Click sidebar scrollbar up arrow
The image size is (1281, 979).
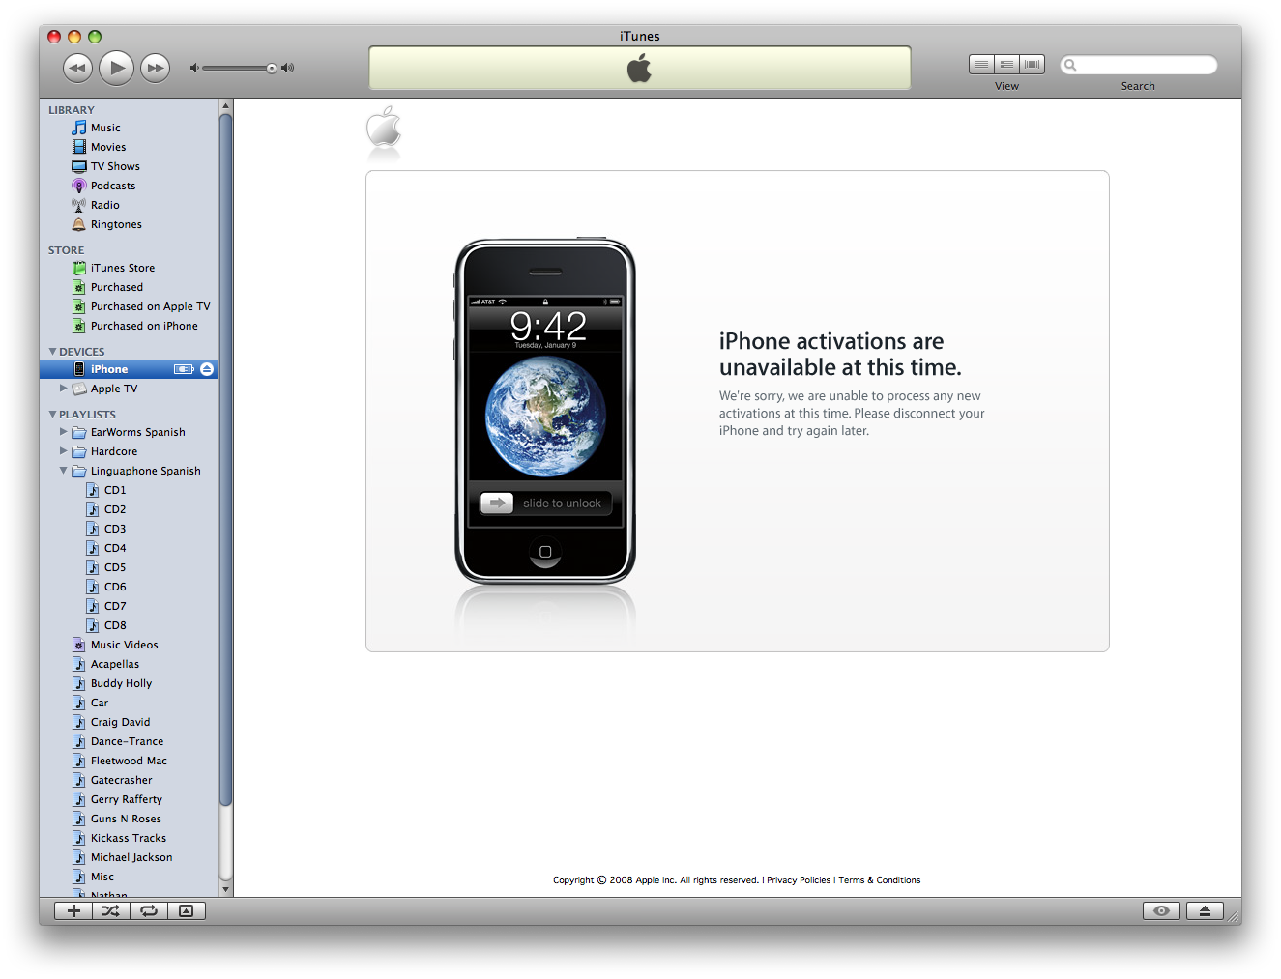[226, 105]
